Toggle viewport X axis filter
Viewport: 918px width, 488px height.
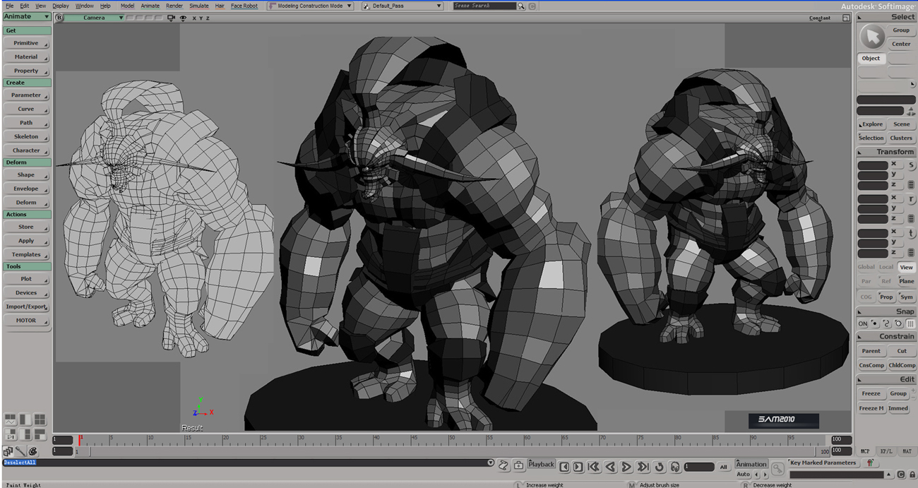[193, 18]
